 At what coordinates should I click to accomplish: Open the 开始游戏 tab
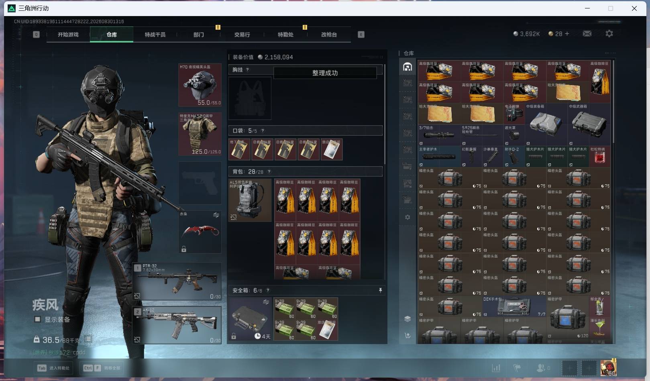(x=68, y=35)
